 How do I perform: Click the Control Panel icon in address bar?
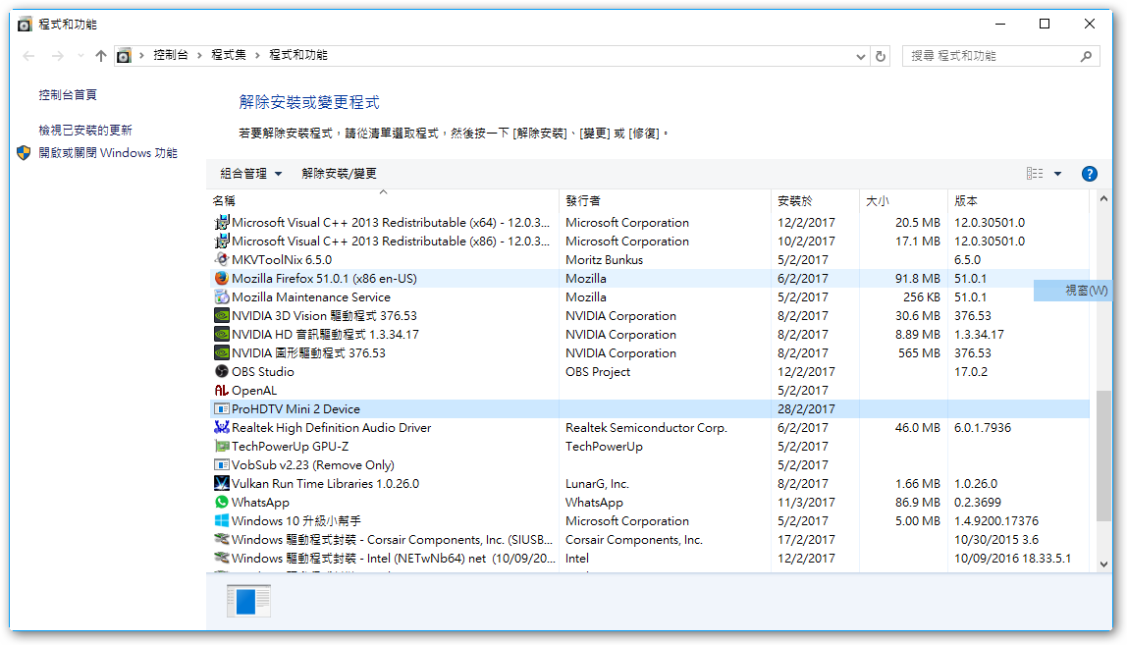click(124, 55)
